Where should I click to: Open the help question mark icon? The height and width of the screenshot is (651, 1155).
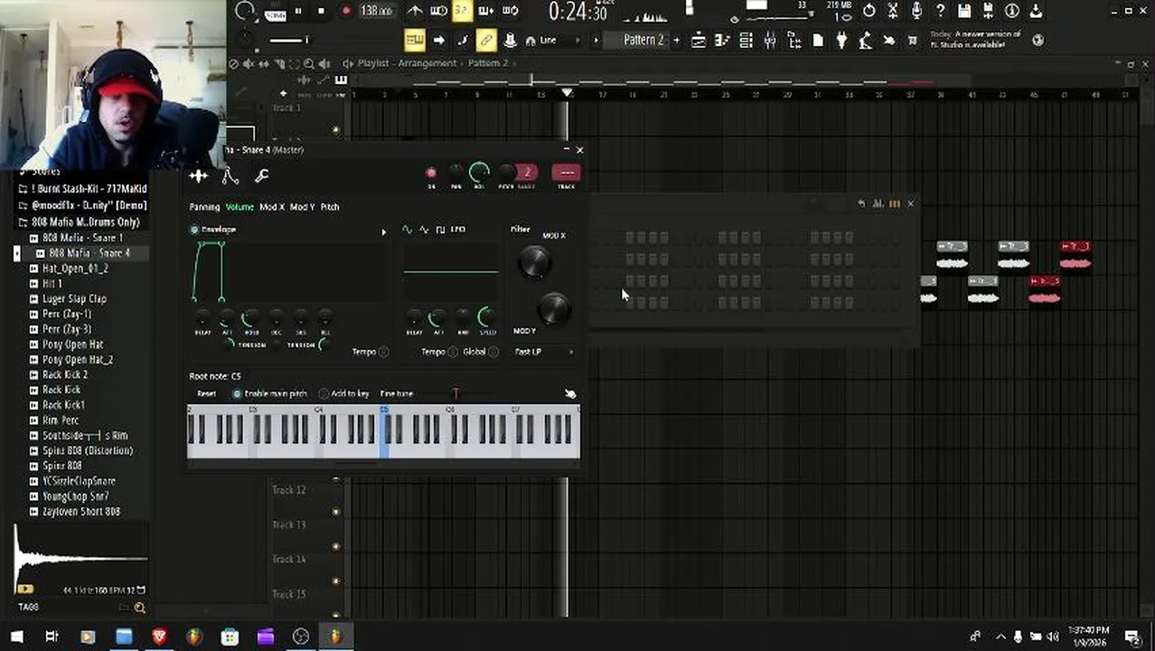tap(941, 11)
